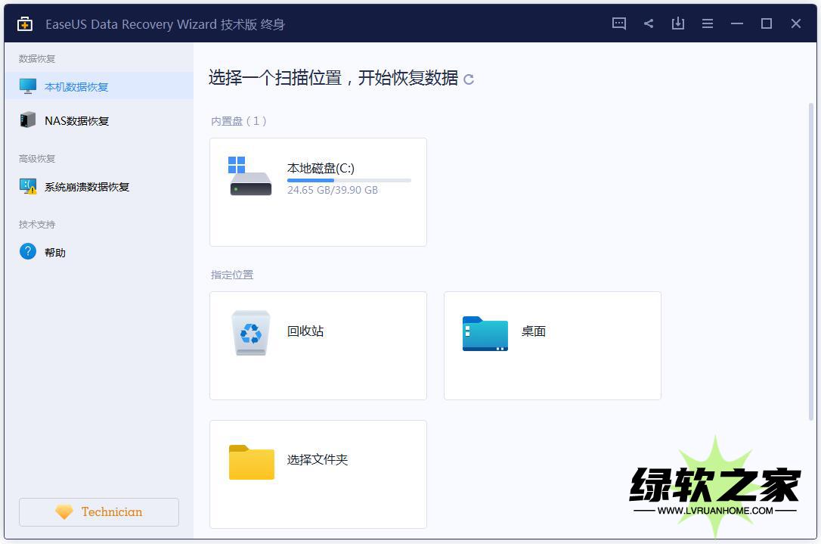Click the feedback message icon in title bar
Screen dimensions: 821x544
point(619,23)
